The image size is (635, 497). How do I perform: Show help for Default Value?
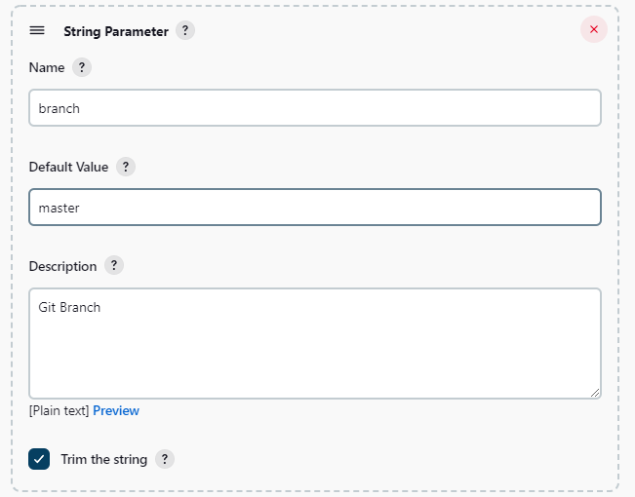125,167
